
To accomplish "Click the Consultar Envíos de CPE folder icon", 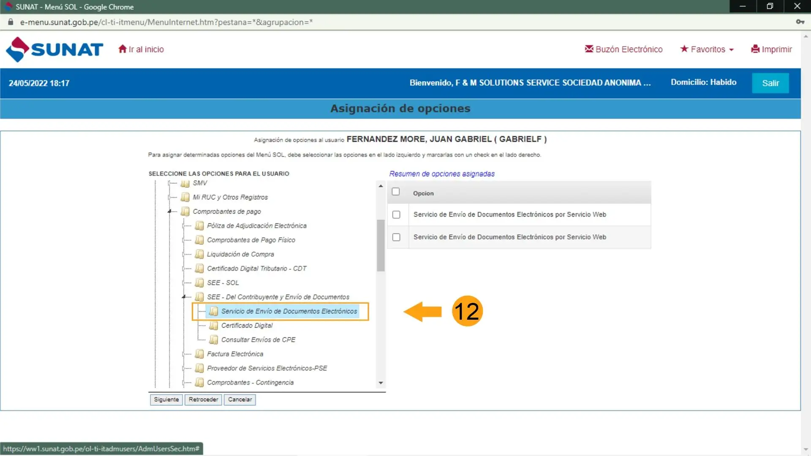I will tap(214, 340).
